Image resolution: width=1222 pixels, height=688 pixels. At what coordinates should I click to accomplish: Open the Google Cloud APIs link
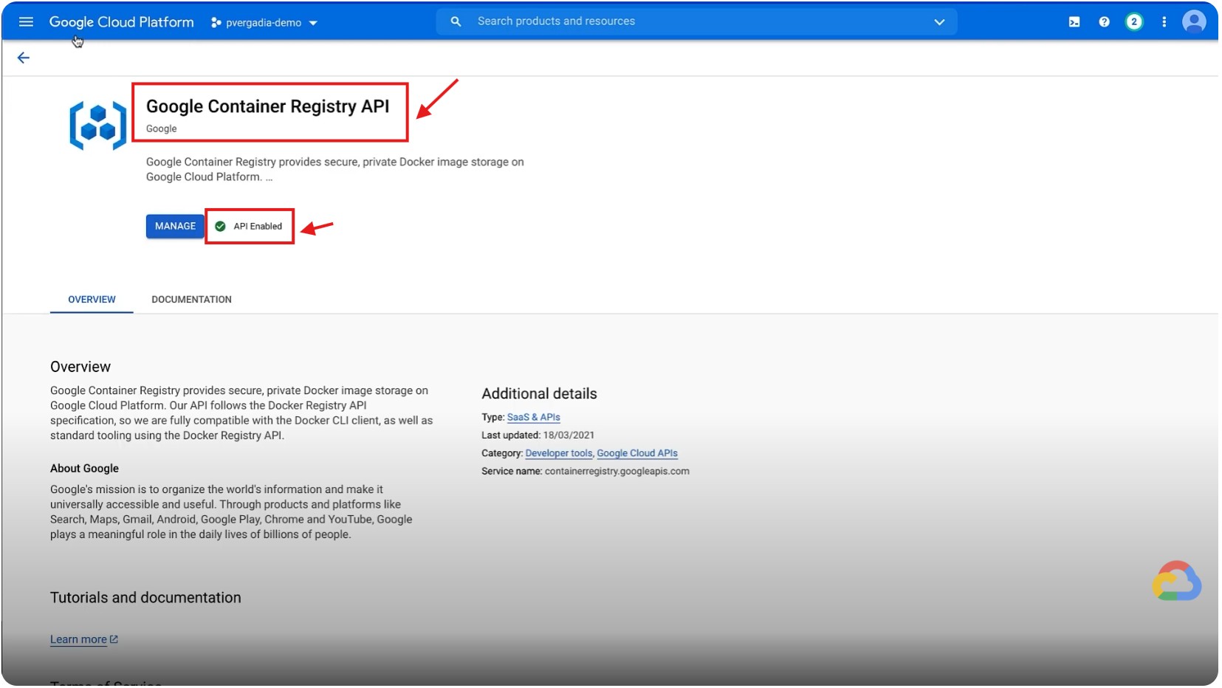point(636,453)
